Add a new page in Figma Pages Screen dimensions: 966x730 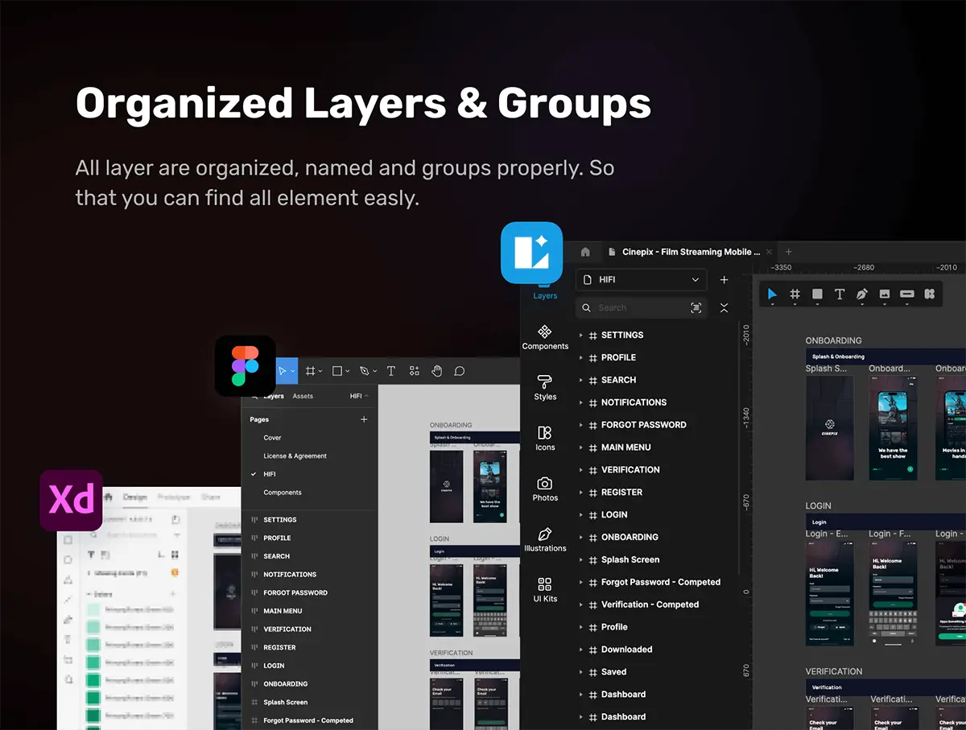(364, 419)
